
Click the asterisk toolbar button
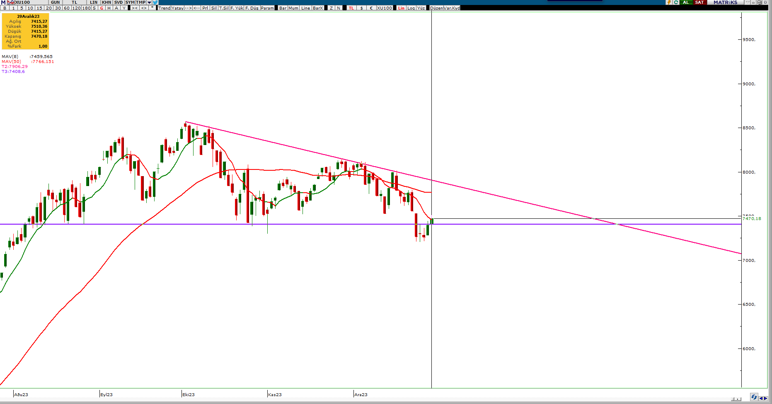click(x=152, y=8)
